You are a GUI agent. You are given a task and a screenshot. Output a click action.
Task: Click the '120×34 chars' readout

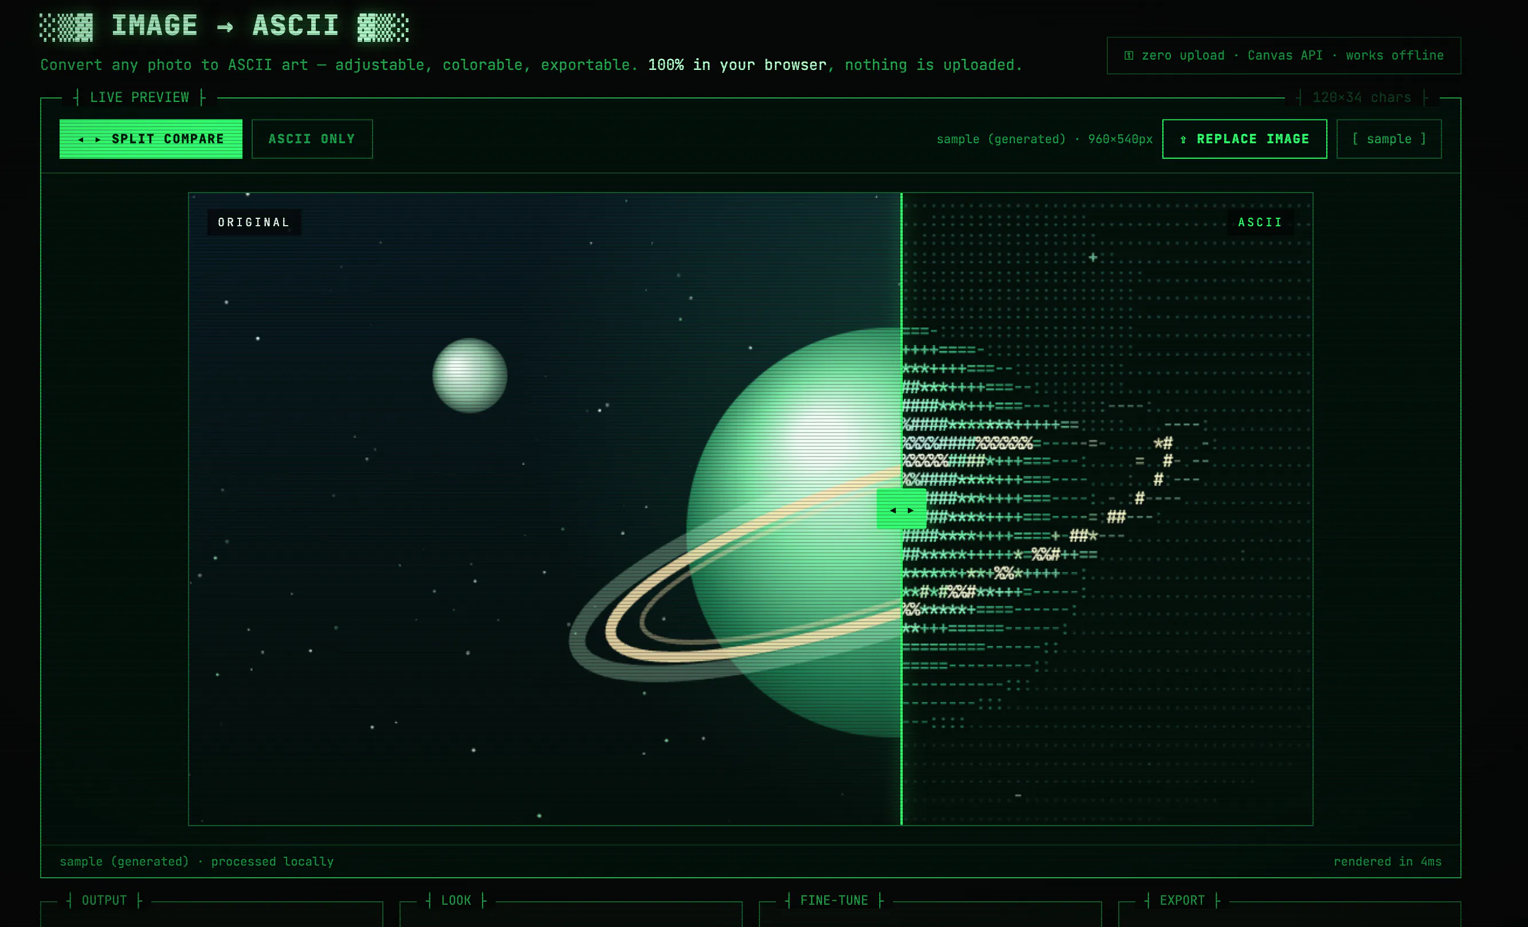click(x=1361, y=97)
